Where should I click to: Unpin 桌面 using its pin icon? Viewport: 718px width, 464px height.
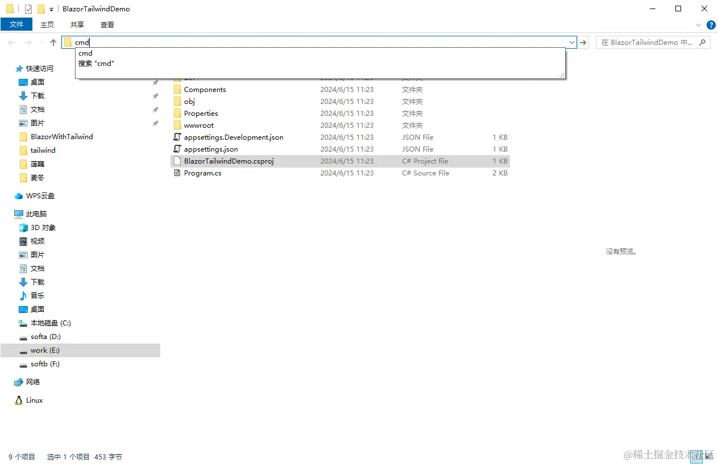pyautogui.click(x=155, y=82)
